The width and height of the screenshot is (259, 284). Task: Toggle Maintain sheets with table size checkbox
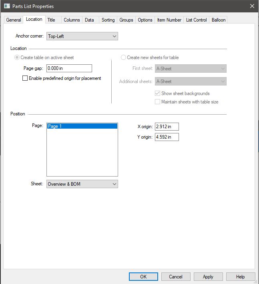point(157,102)
